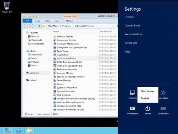Image resolution: width=178 pixels, height=134 pixels.
Task: Open recent locations dropdown arrow
Action: (x=35, y=26)
